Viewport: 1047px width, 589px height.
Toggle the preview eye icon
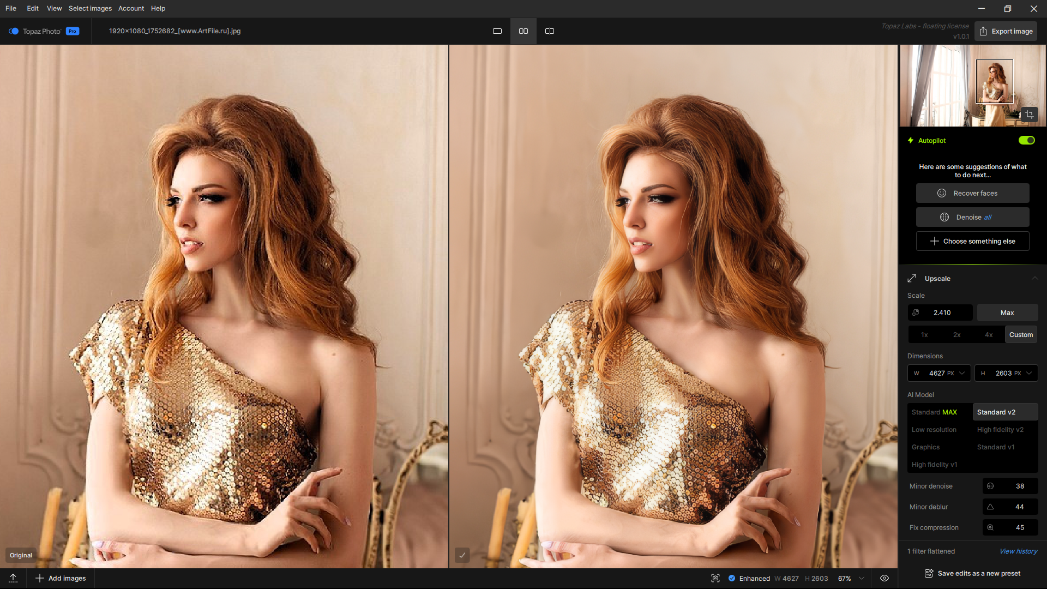click(x=884, y=578)
